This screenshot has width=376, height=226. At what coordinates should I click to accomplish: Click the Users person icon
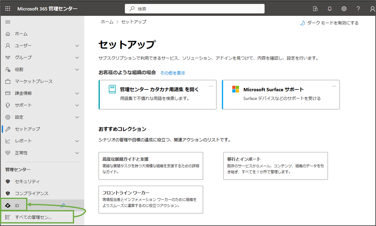coord(8,46)
